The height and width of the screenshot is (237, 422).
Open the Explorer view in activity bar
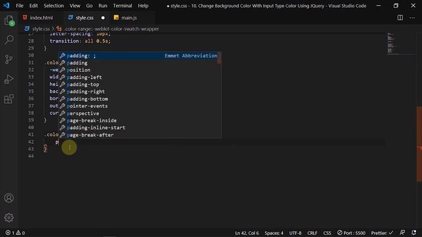pyautogui.click(x=9, y=20)
